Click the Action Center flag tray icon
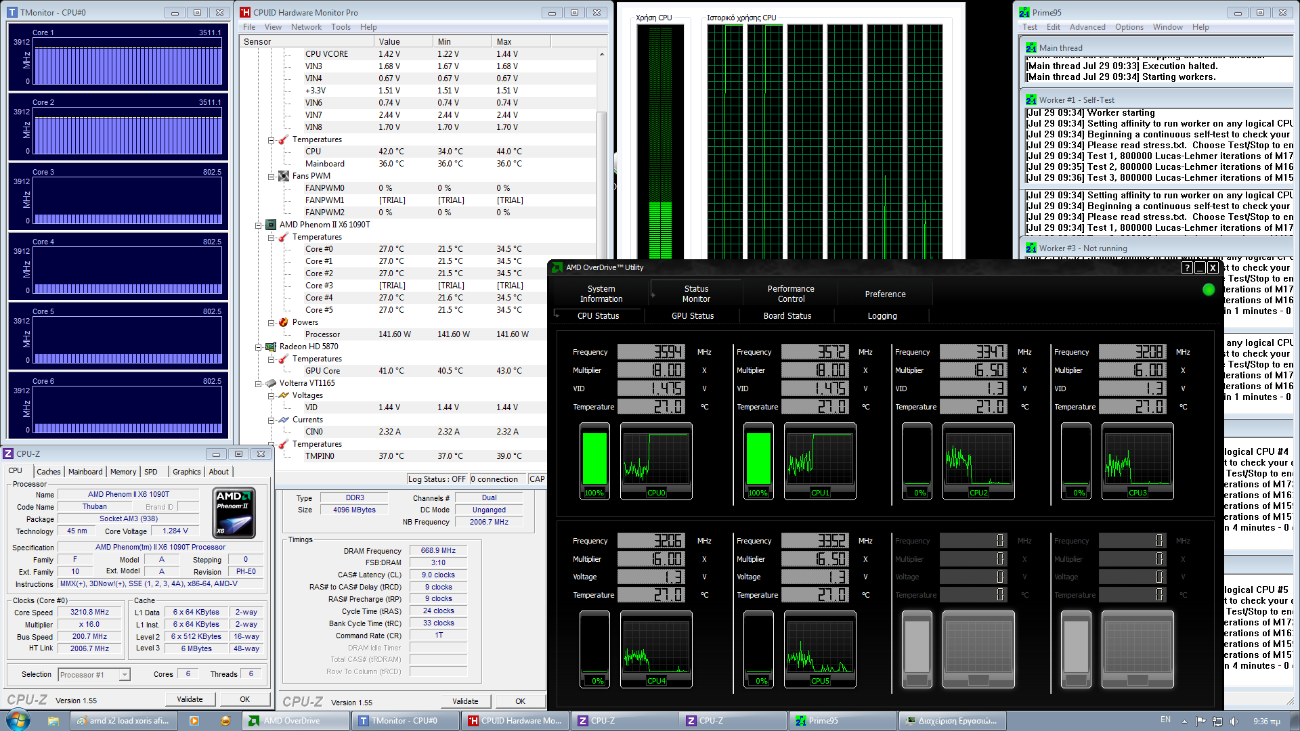The height and width of the screenshot is (731, 1300). coord(1201,721)
